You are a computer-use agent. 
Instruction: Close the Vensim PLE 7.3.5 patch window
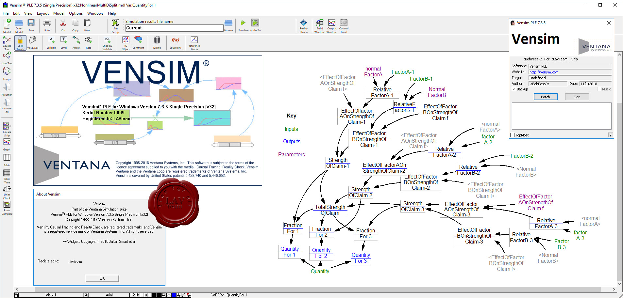pos(609,23)
